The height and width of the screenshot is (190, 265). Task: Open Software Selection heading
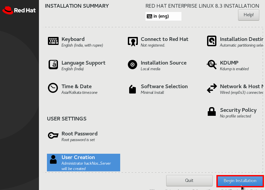(x=164, y=86)
